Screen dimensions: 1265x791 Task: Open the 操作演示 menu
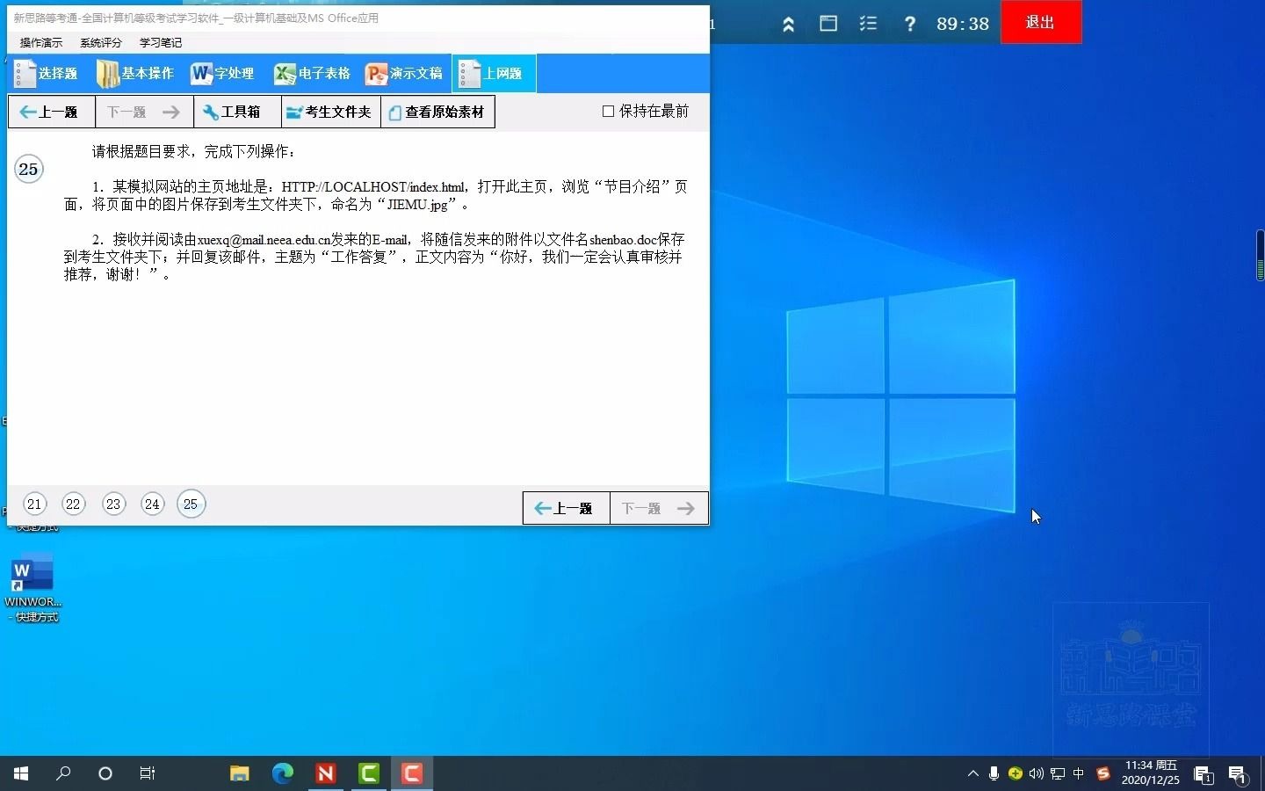click(40, 42)
